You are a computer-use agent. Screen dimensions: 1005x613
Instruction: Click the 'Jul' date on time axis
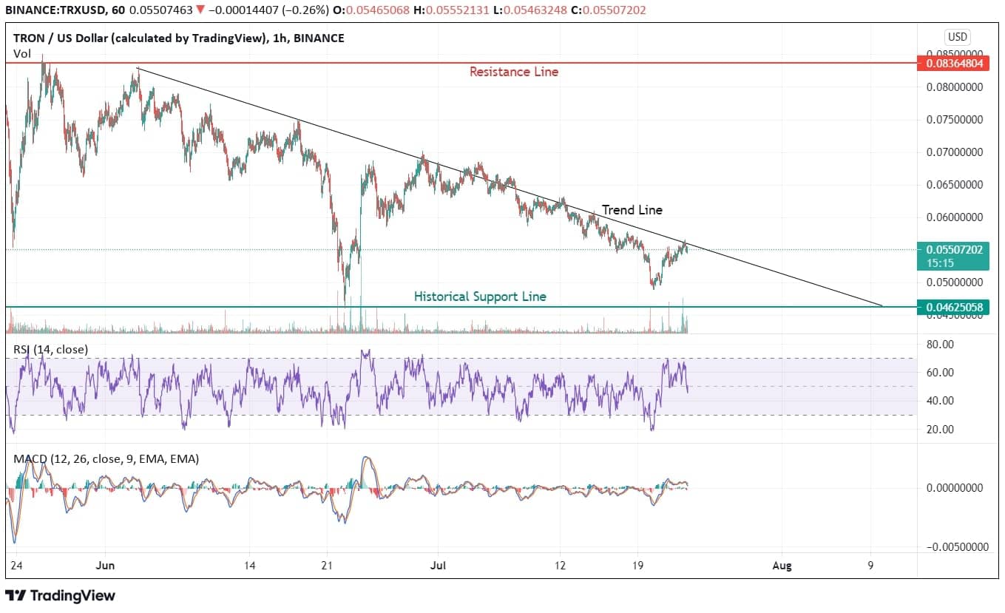coord(439,566)
